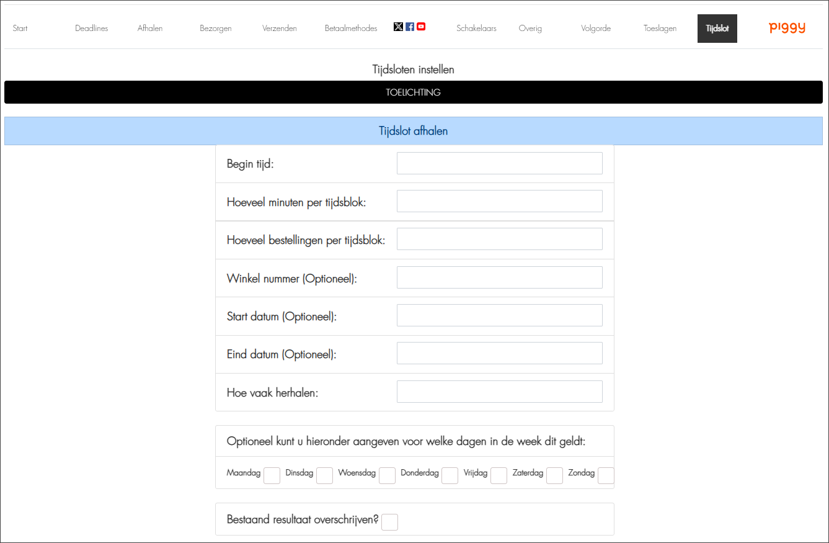Check the Donderdag box
The height and width of the screenshot is (543, 829).
coord(450,475)
